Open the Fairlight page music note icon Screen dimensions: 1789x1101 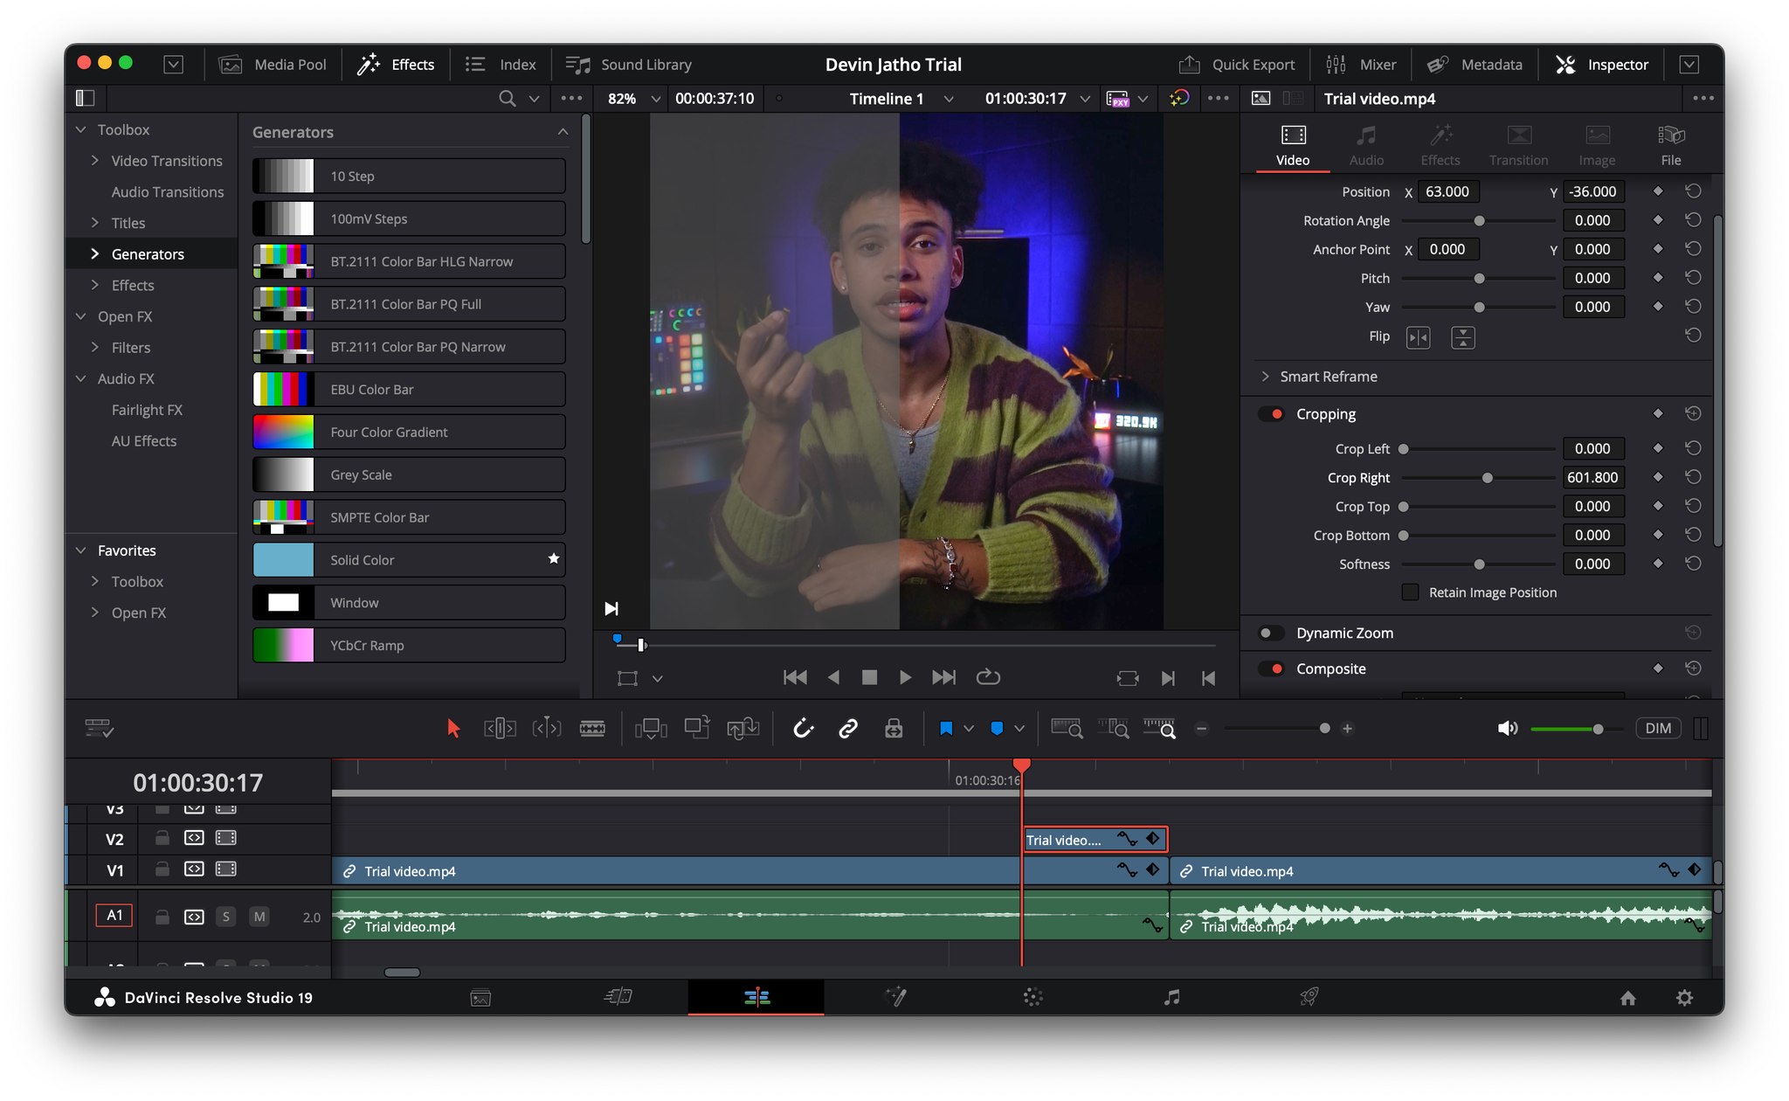[x=1172, y=997]
